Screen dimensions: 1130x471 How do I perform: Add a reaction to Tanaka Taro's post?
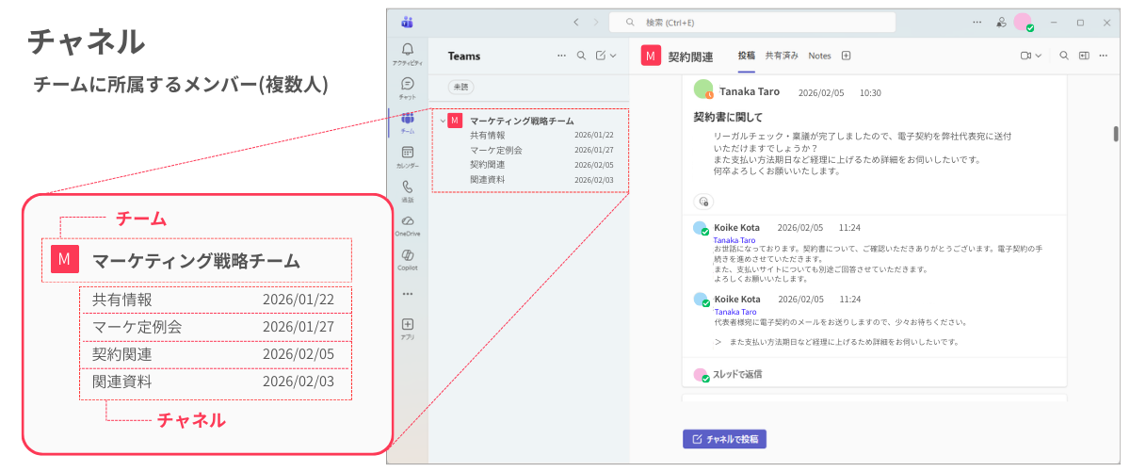point(703,202)
